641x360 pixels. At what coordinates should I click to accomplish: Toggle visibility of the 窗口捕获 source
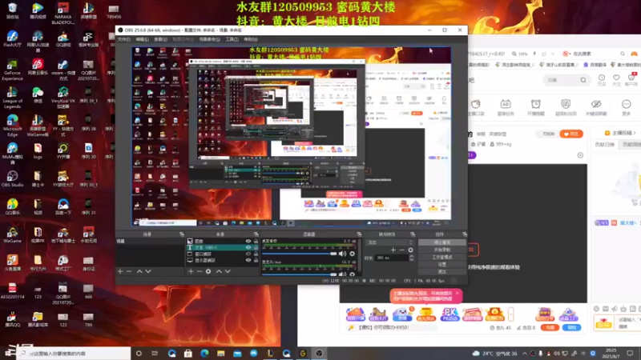tap(248, 254)
